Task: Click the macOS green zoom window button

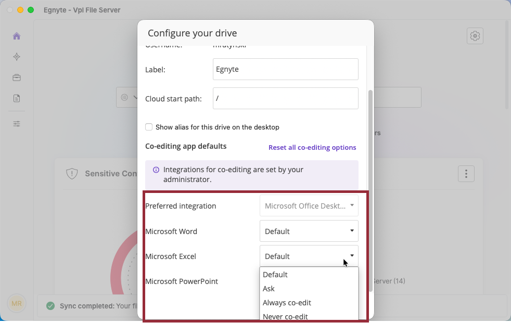Action: pos(31,10)
